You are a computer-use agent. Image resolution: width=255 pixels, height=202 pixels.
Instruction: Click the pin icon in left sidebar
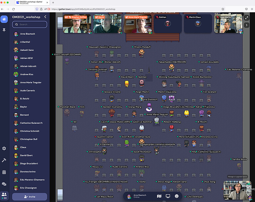pyautogui.click(x=4, y=30)
